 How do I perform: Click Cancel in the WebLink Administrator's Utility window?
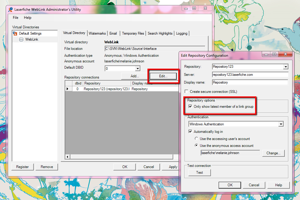[149, 167]
